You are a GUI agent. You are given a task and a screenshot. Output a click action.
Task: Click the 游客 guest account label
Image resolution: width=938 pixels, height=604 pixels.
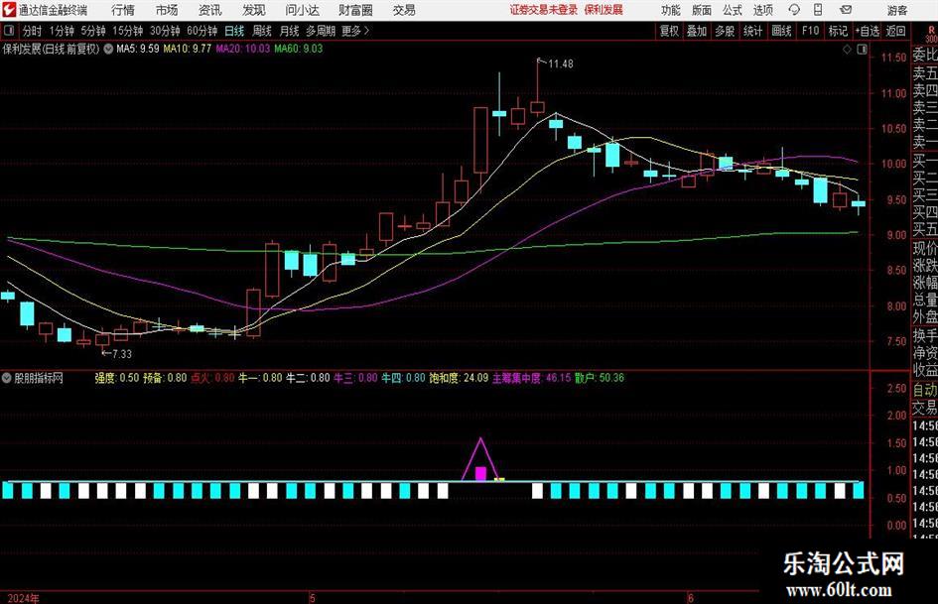[896, 10]
